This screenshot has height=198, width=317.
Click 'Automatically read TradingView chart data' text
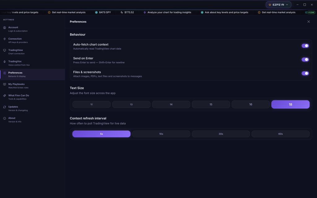(97, 49)
